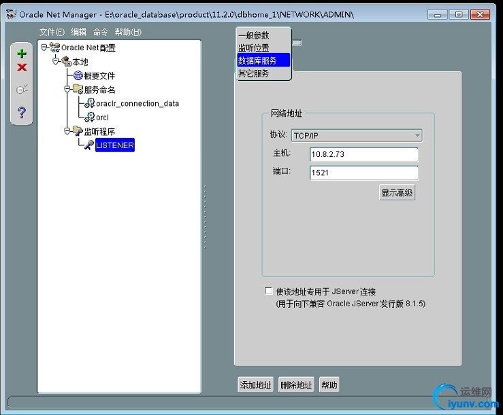Collapse the 服务命名 tree node
The height and width of the screenshot is (415, 503).
[x=67, y=90]
